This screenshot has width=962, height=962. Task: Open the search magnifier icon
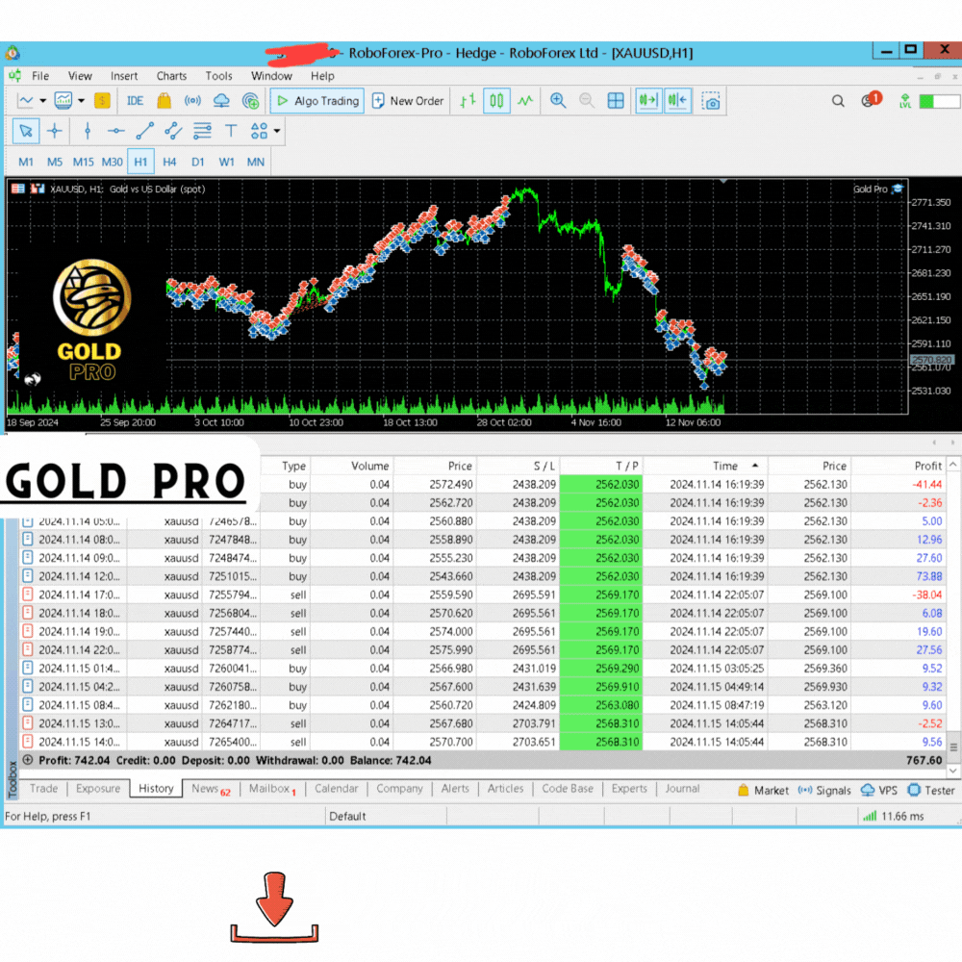tap(838, 101)
